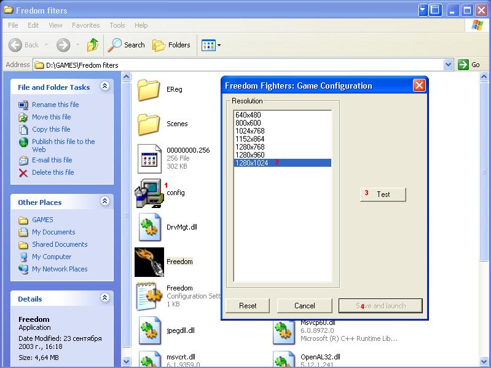Open the Search pane
491x368 pixels.
(x=126, y=45)
